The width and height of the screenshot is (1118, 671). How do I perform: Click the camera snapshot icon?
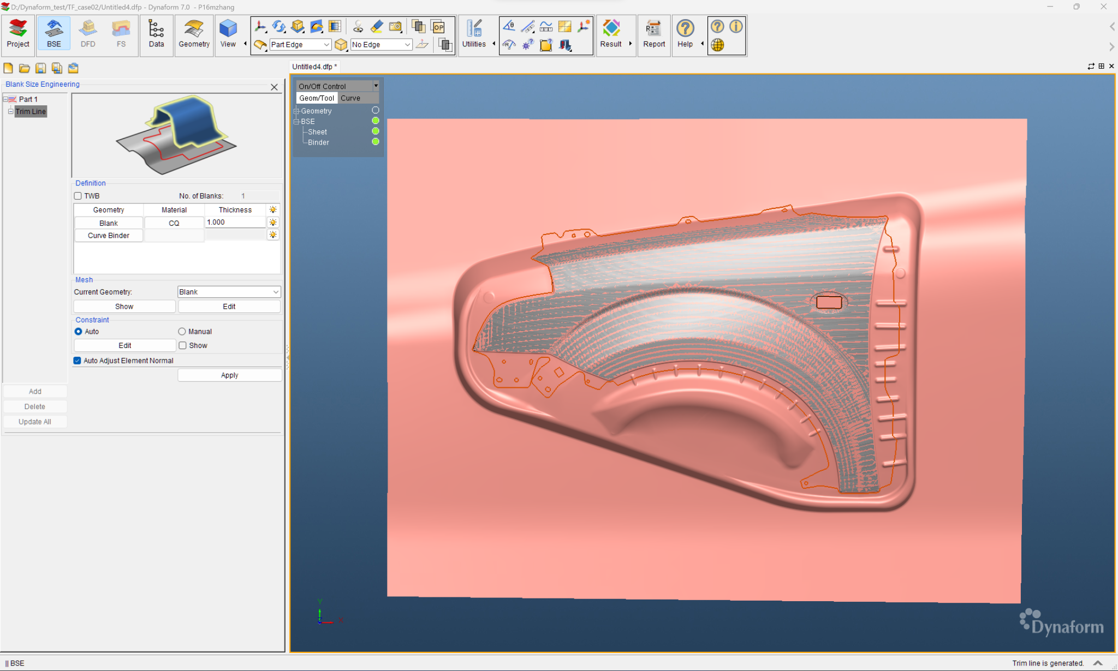click(396, 26)
